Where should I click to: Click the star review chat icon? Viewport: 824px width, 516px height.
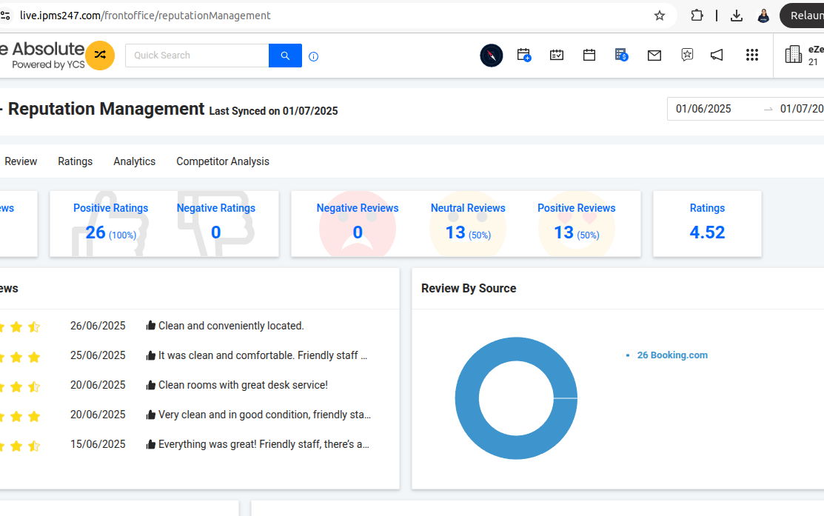coord(687,55)
